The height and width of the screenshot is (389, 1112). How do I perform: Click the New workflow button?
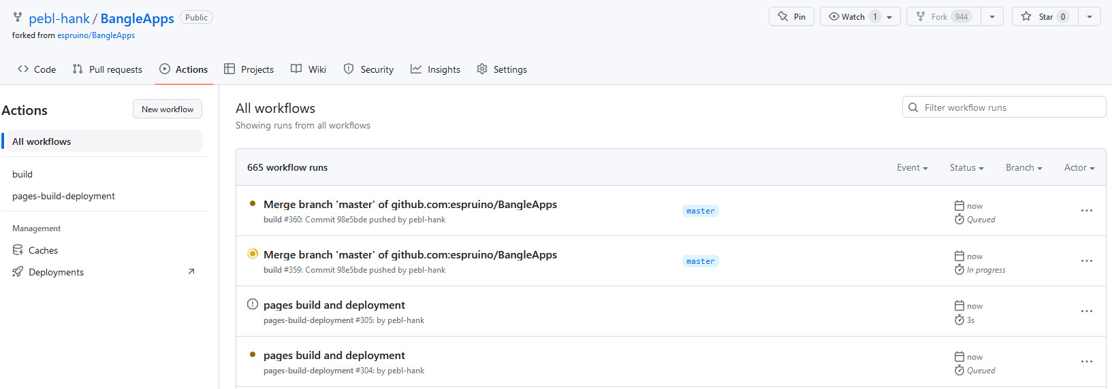(x=168, y=109)
